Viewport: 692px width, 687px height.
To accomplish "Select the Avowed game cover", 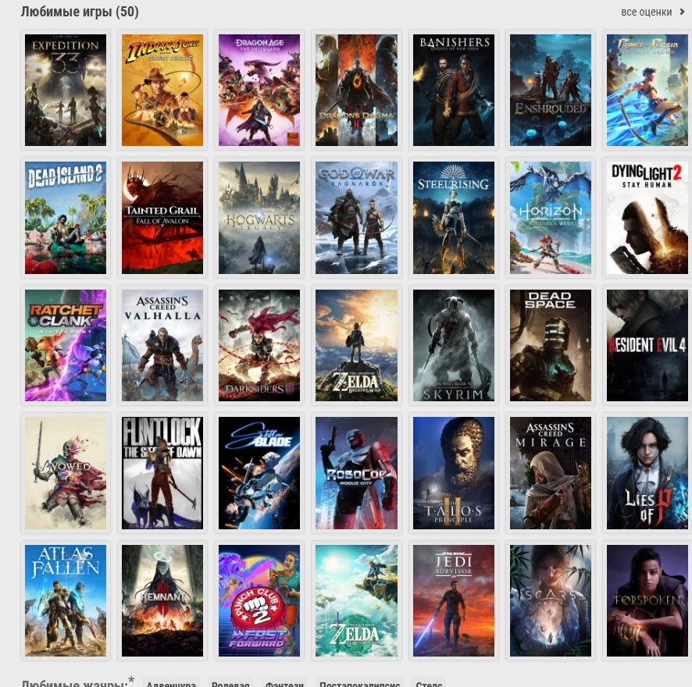I will 66,473.
